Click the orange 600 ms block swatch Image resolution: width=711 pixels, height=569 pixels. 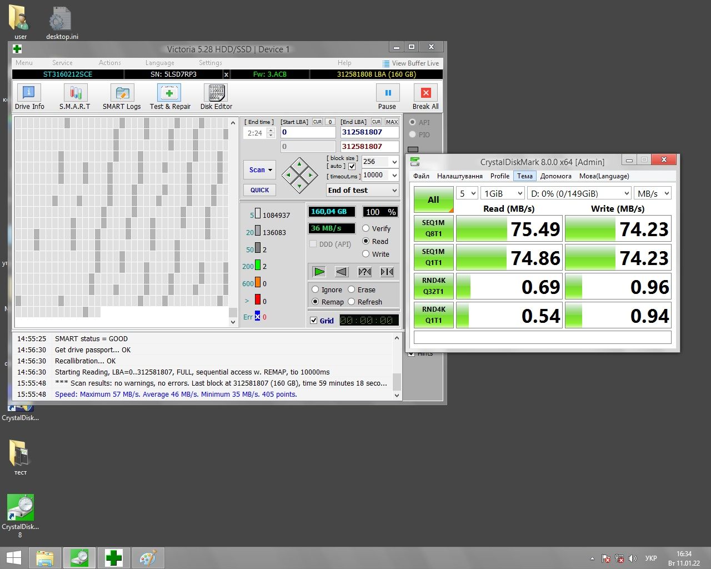pyautogui.click(x=258, y=283)
